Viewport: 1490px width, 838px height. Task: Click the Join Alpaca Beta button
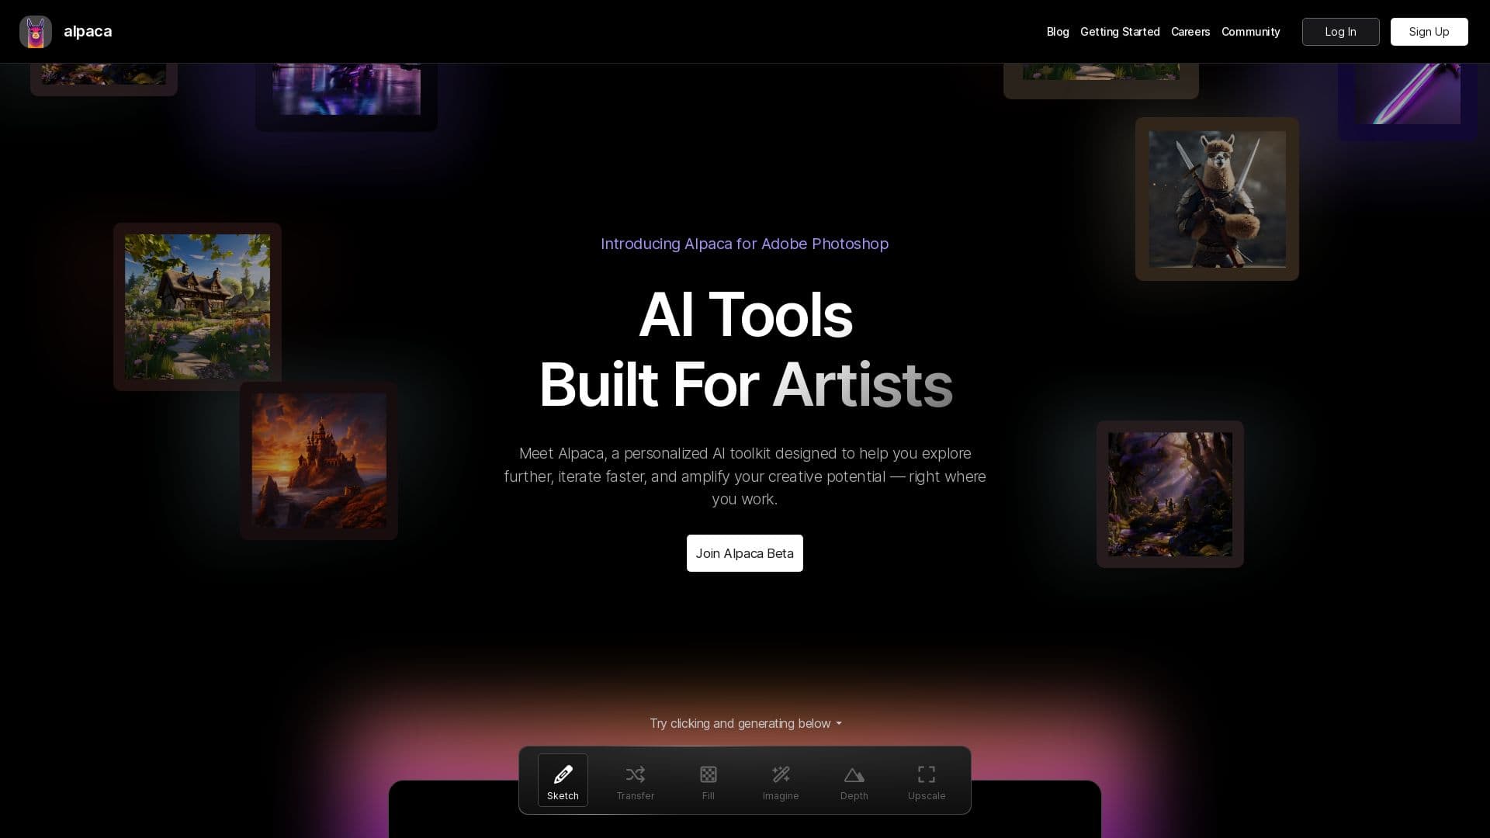click(744, 553)
